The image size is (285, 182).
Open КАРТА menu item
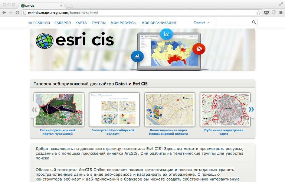(x=81, y=23)
